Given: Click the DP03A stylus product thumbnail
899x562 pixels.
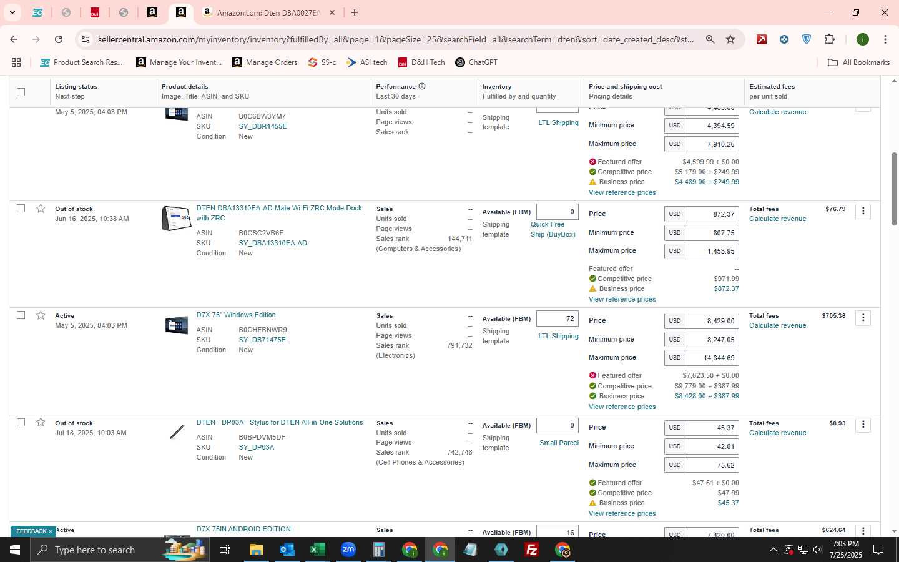Looking at the screenshot, I should coord(177,432).
